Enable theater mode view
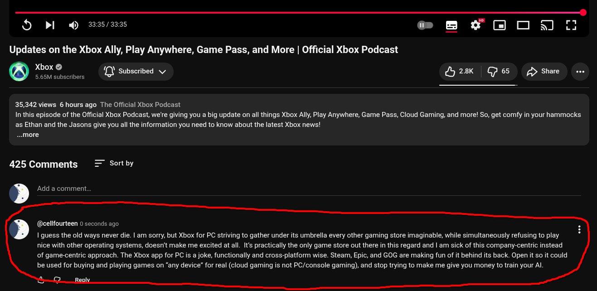The image size is (597, 291). 523,25
